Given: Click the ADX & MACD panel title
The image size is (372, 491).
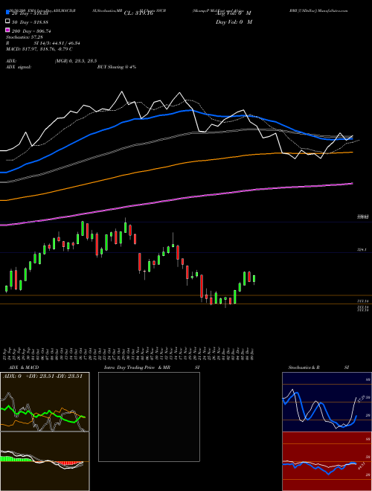Looking at the screenshot, I should pos(24,368).
